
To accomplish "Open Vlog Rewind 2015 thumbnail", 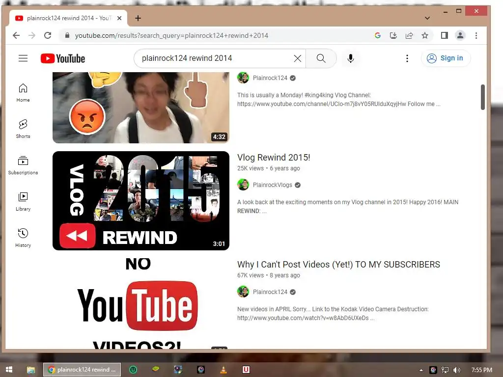I will [x=141, y=201].
